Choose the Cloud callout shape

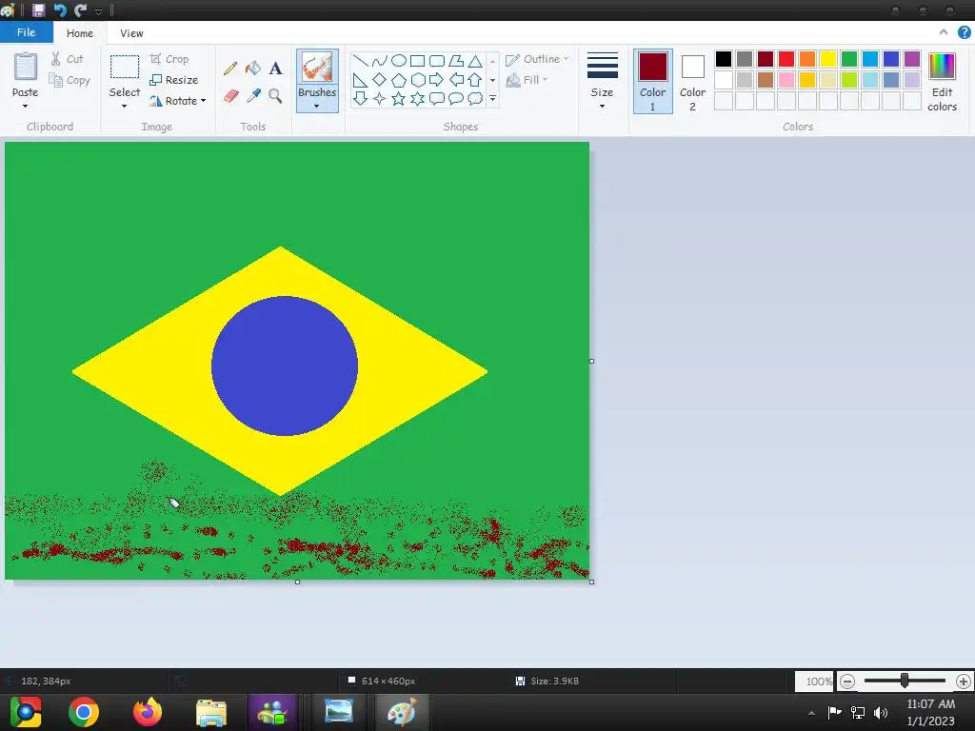(475, 98)
